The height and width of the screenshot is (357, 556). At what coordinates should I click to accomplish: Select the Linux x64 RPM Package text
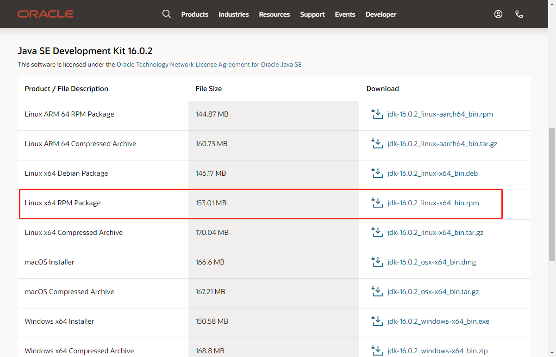point(62,203)
